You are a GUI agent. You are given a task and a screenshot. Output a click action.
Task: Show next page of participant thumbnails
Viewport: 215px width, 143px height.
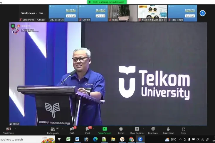coord(203,13)
